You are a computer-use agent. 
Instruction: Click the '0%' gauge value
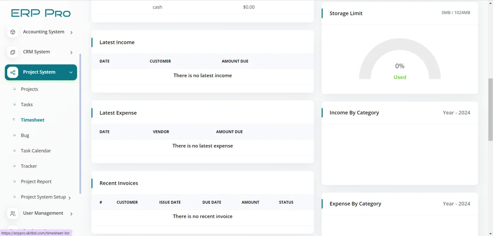click(x=400, y=66)
